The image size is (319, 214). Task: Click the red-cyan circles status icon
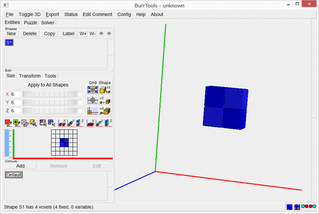click(312, 206)
